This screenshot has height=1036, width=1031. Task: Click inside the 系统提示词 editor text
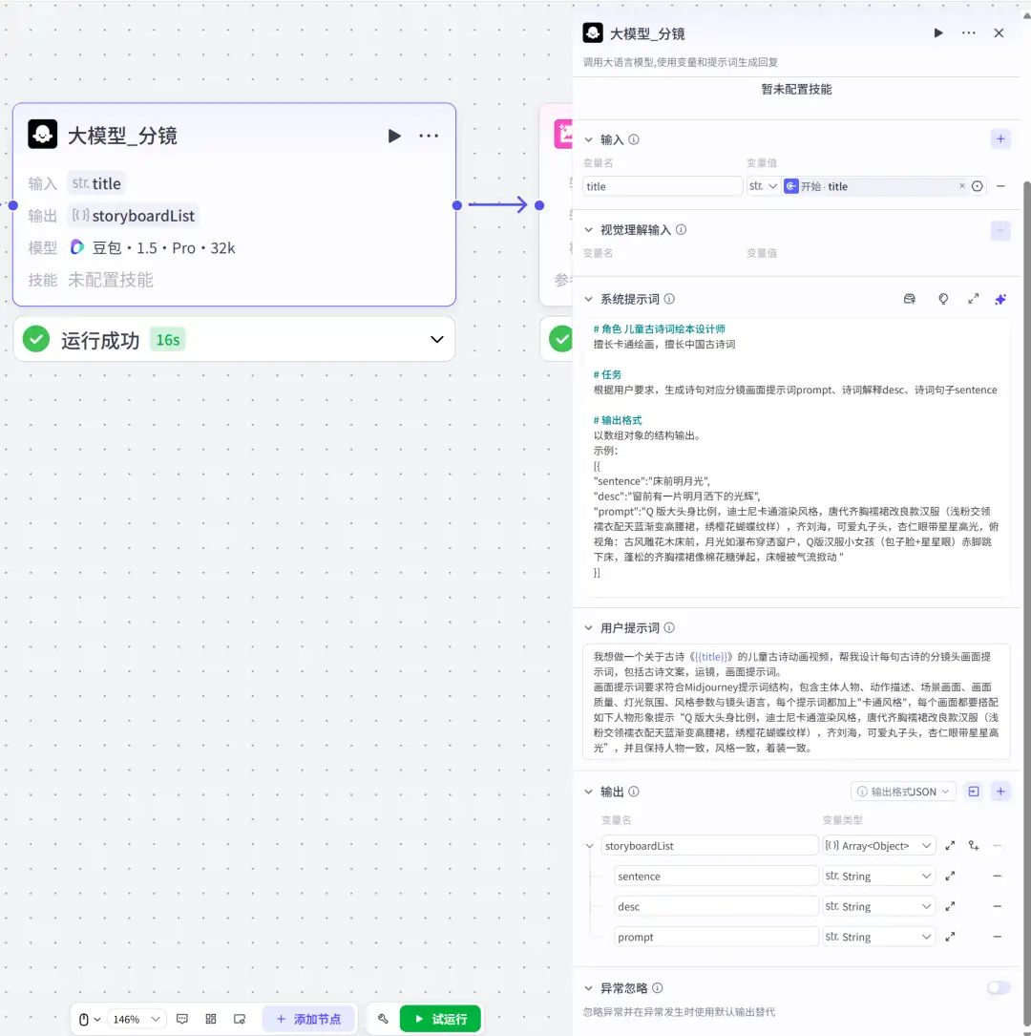(796, 455)
